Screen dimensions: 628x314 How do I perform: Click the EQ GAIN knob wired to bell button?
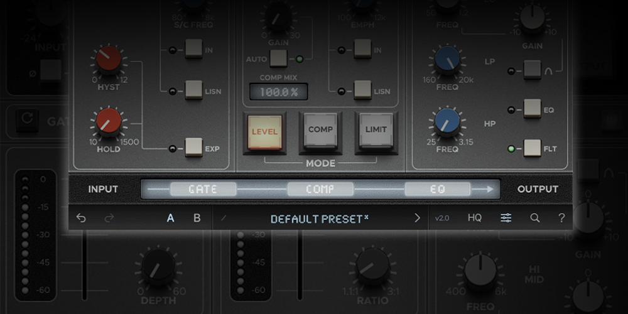click(x=533, y=18)
